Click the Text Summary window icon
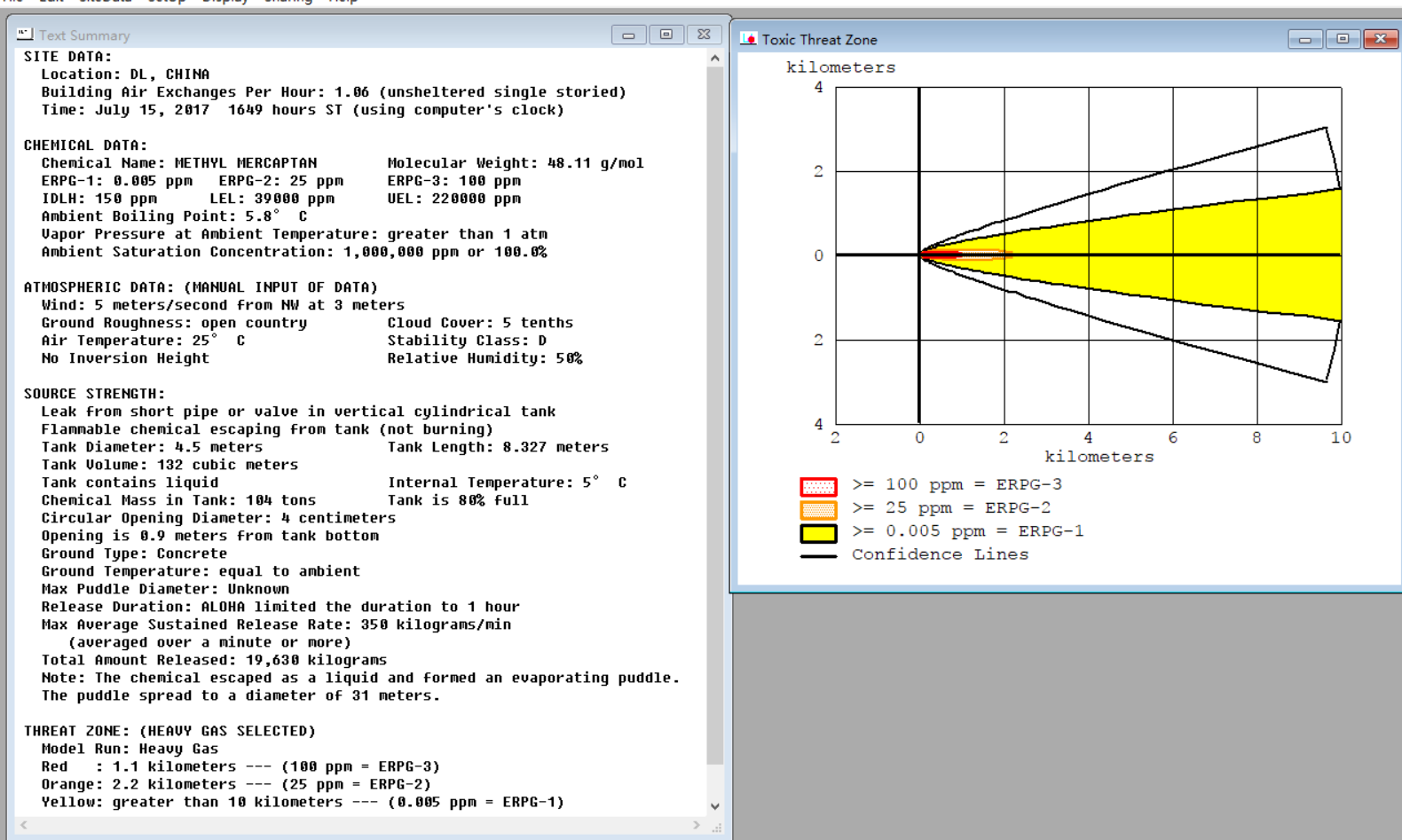 click(25, 35)
